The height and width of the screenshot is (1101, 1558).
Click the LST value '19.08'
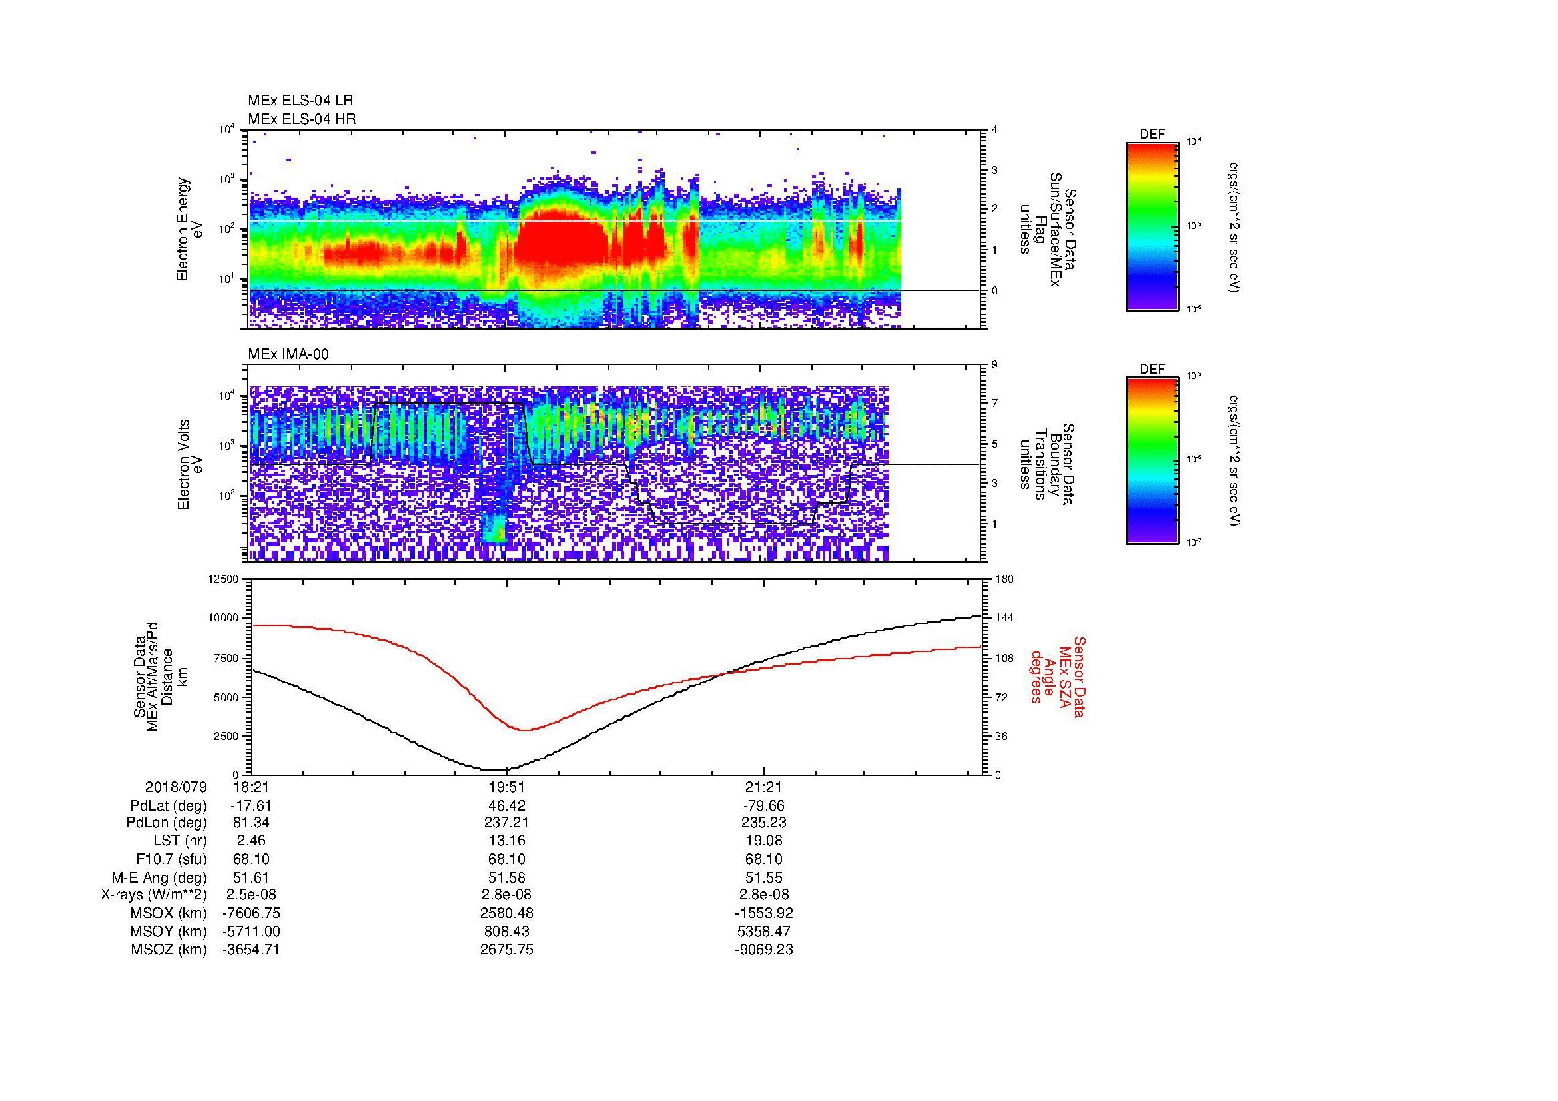pos(763,841)
